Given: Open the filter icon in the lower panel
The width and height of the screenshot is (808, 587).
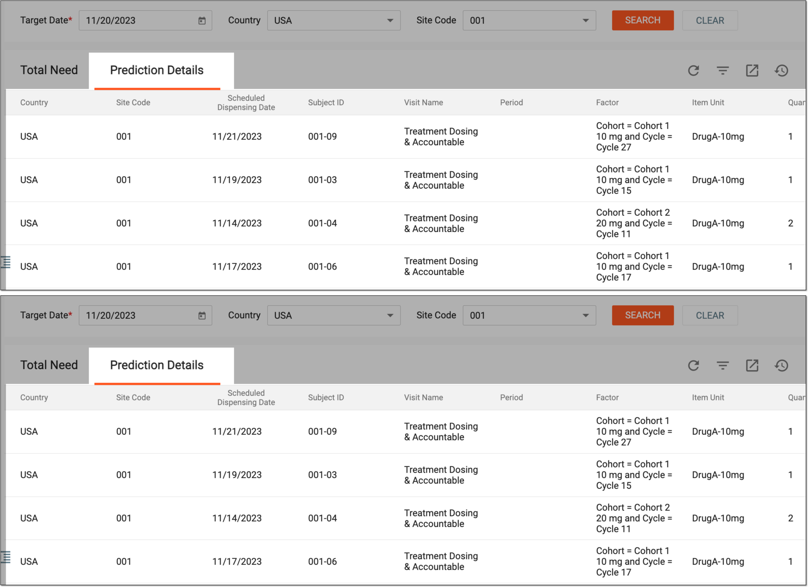Looking at the screenshot, I should tap(722, 365).
